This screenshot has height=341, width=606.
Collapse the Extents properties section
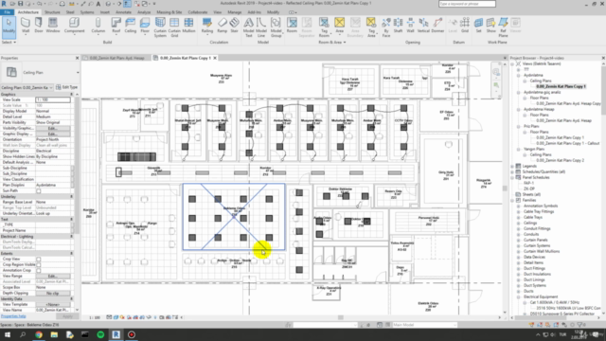[71, 254]
